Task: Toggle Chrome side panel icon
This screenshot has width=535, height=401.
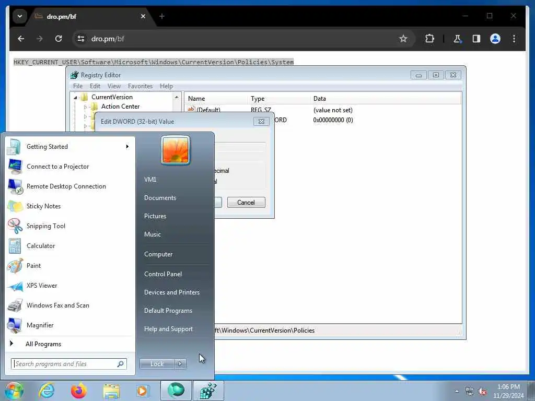Action: (x=476, y=39)
